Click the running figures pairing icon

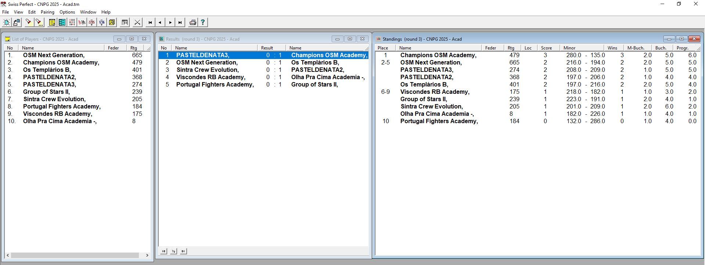coord(82,22)
